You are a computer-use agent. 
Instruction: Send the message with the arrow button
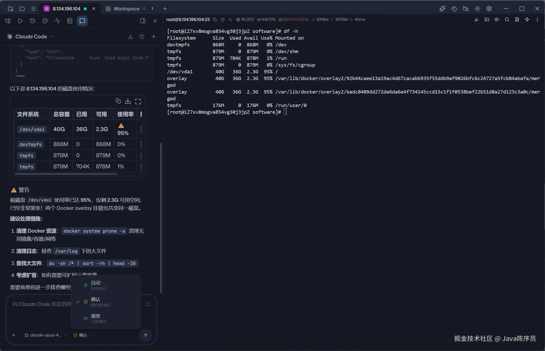pos(146,335)
